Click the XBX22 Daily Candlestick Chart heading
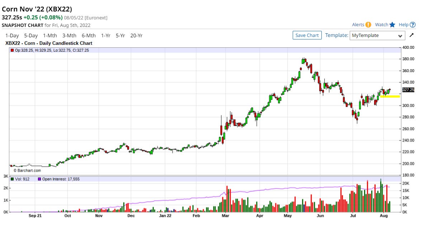434x226 pixels. tap(49, 43)
